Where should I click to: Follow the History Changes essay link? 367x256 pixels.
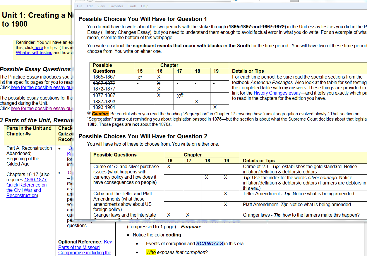[277, 93]
